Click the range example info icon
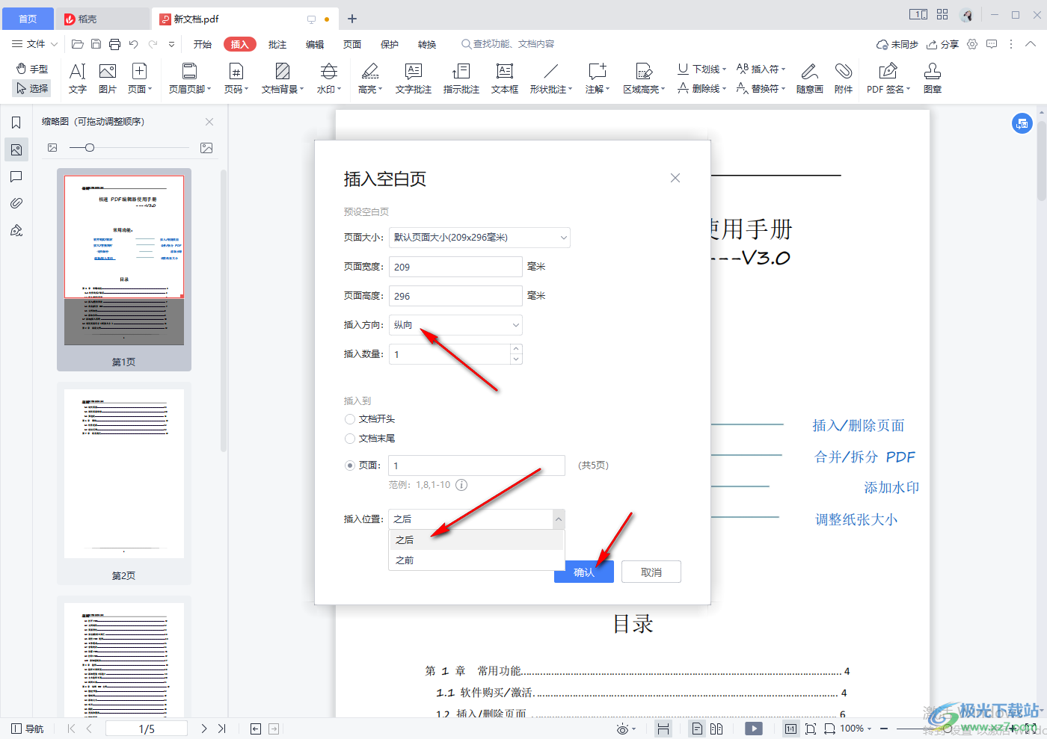The height and width of the screenshot is (739, 1047). pyautogui.click(x=461, y=485)
